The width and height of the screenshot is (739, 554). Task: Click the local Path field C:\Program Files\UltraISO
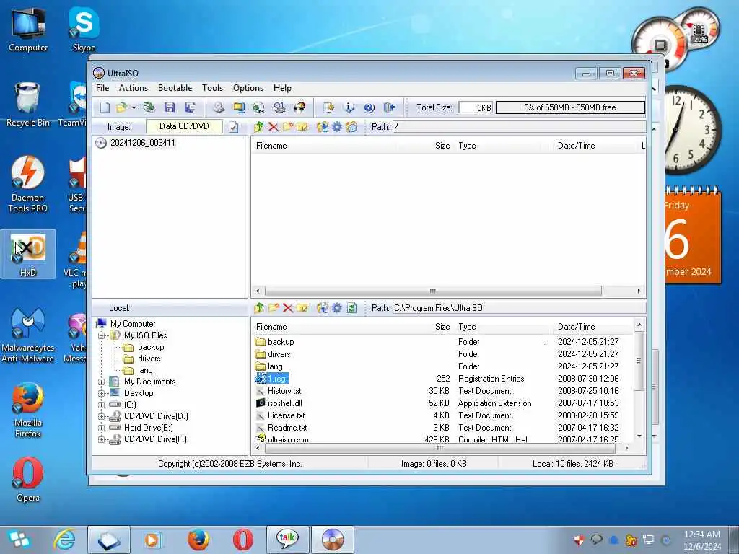point(520,308)
